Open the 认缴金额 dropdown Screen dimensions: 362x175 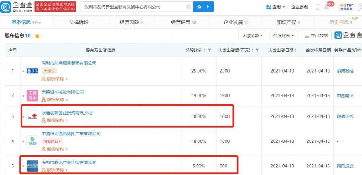252,35
